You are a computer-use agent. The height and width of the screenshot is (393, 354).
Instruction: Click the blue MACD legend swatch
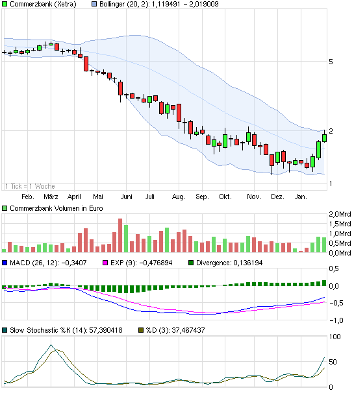coord(5,263)
